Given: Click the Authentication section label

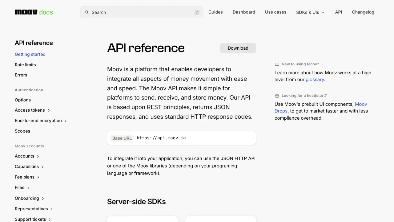Looking at the screenshot, I should click(x=29, y=90).
